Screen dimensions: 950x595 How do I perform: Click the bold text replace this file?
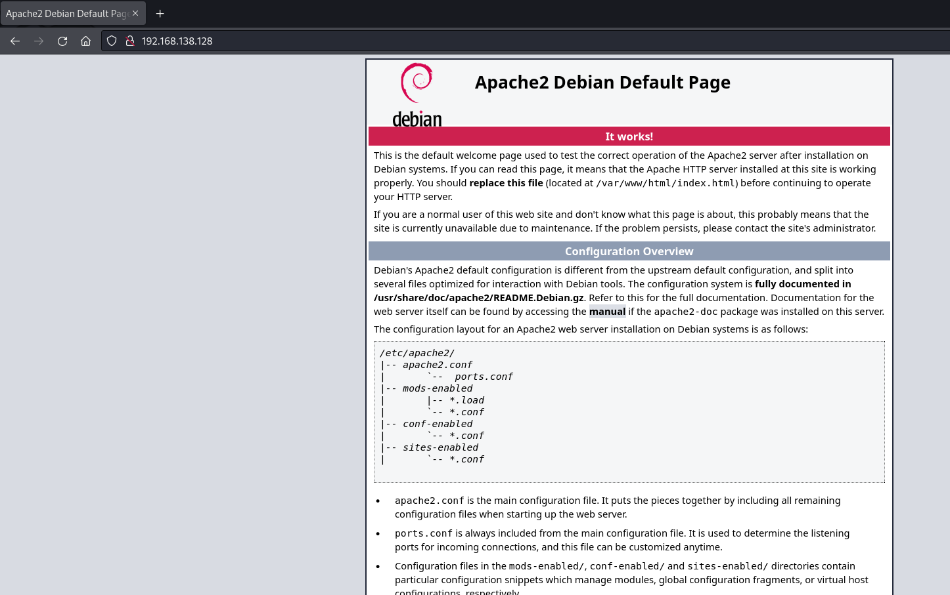click(506, 183)
